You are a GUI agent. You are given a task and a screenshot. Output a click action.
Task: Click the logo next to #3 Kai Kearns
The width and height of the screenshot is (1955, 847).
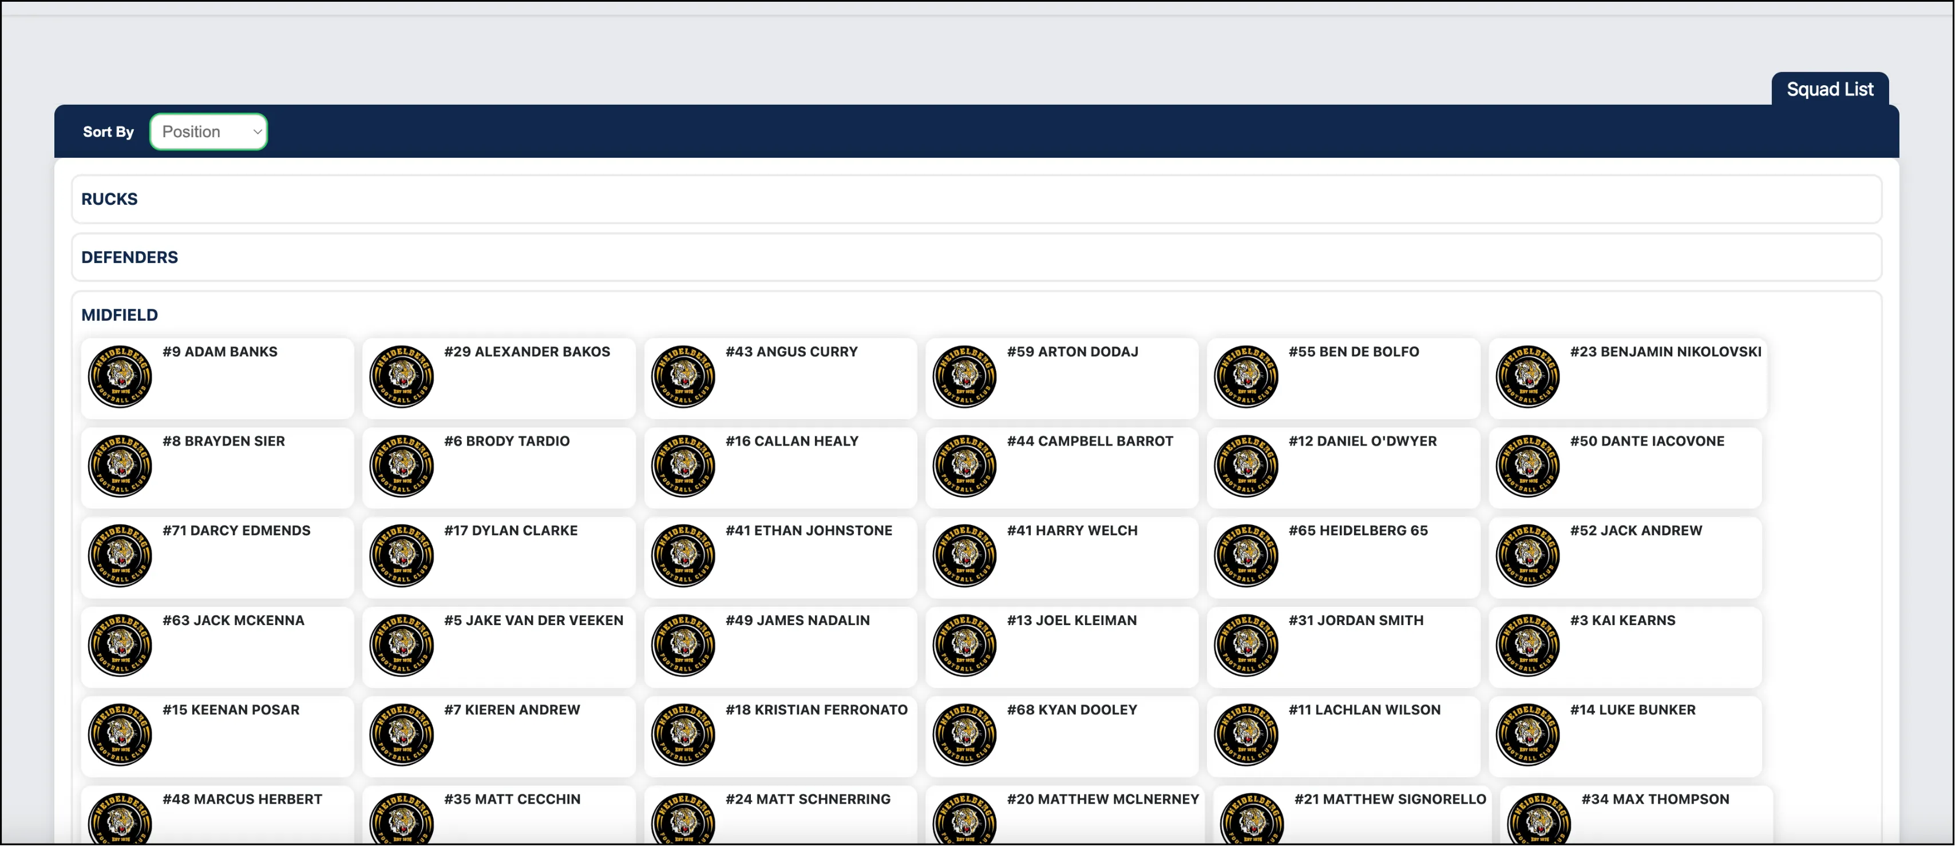click(x=1527, y=645)
